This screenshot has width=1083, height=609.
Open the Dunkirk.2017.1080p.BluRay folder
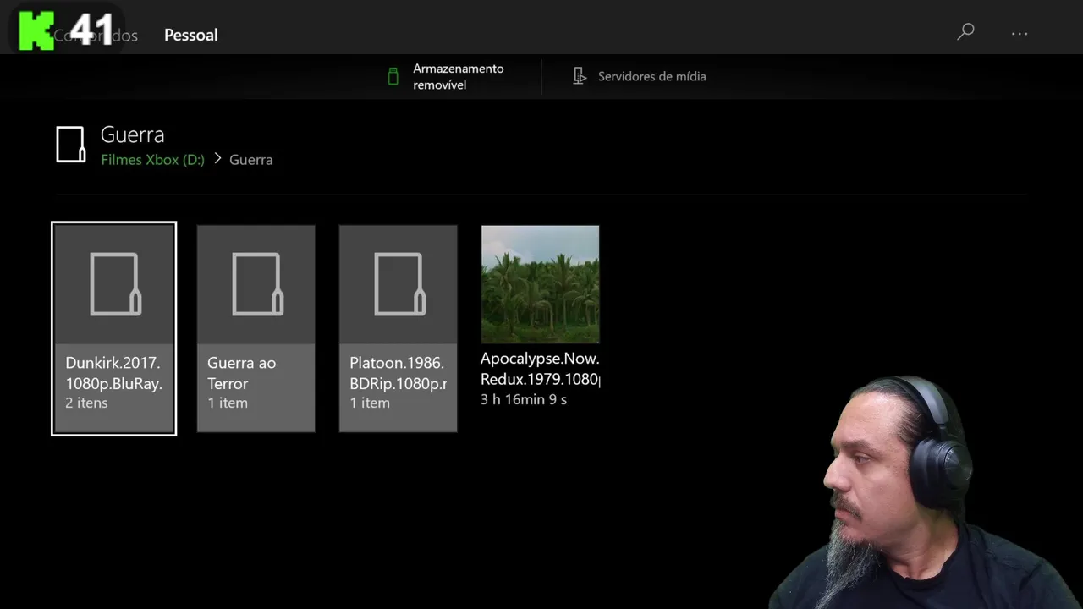(x=114, y=329)
